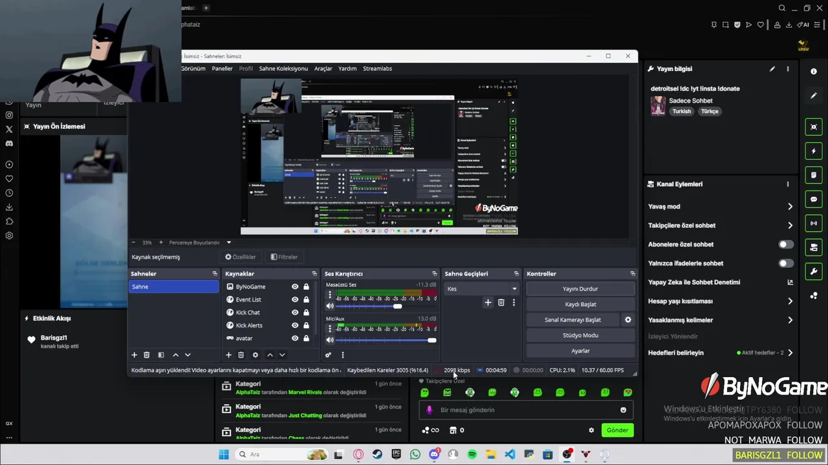The image size is (828, 465).
Task: Click Yayını Durdur button
Action: [x=580, y=289]
